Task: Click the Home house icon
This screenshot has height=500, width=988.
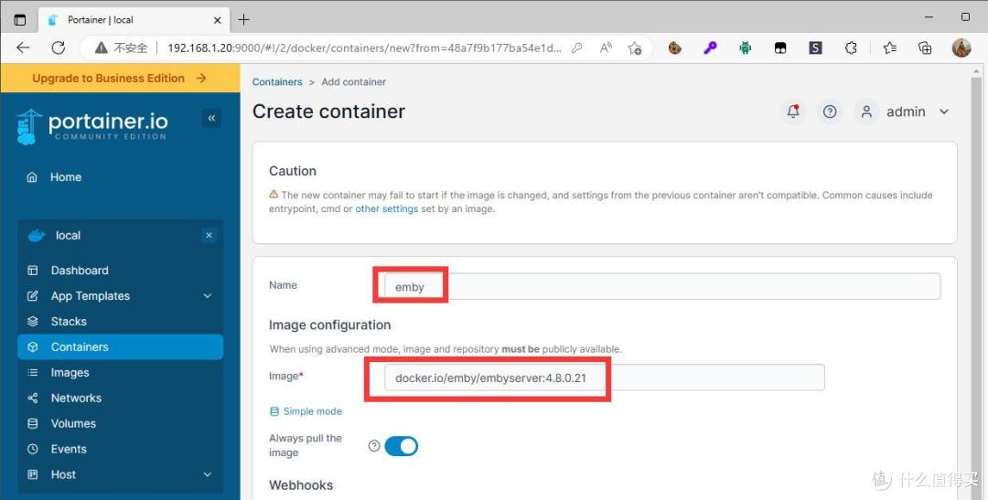Action: 32,177
